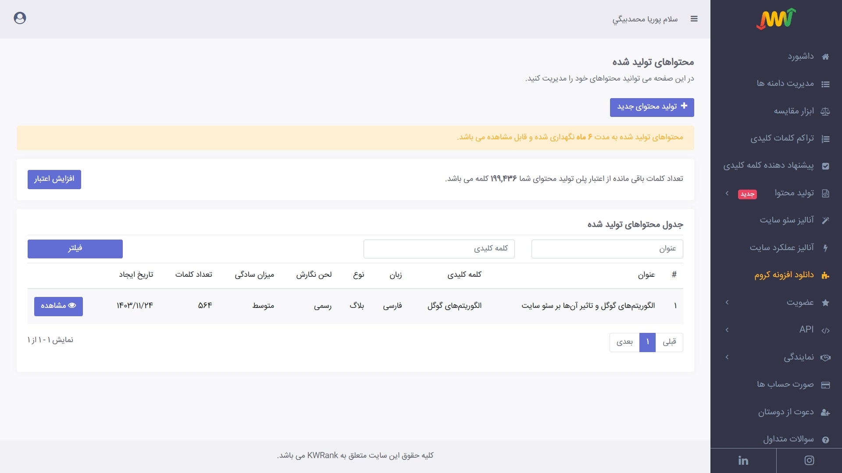Click the بعدی pagination button

point(624,342)
